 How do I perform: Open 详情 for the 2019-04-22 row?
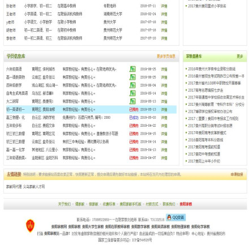164,126
